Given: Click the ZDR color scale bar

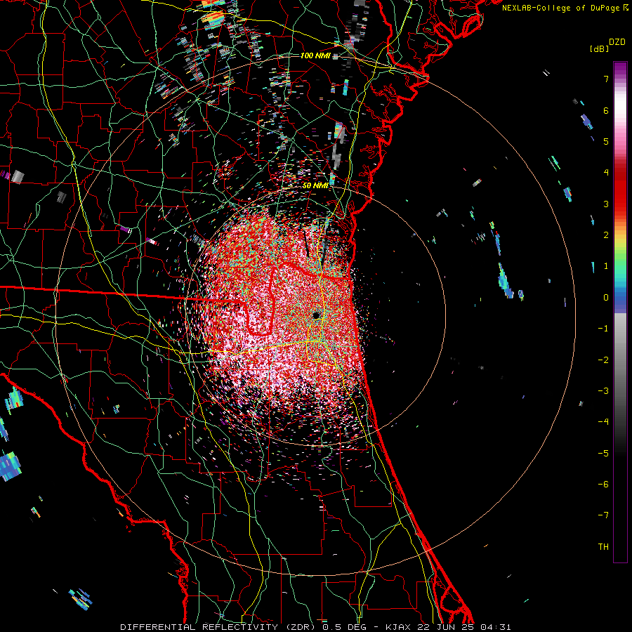Looking at the screenshot, I should 620,312.
